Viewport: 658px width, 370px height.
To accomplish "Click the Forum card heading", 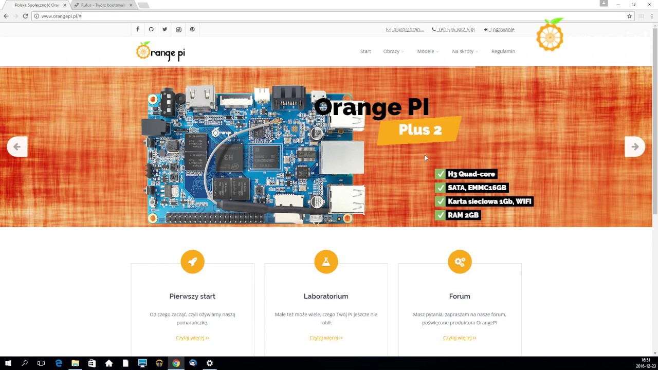I will tap(460, 297).
